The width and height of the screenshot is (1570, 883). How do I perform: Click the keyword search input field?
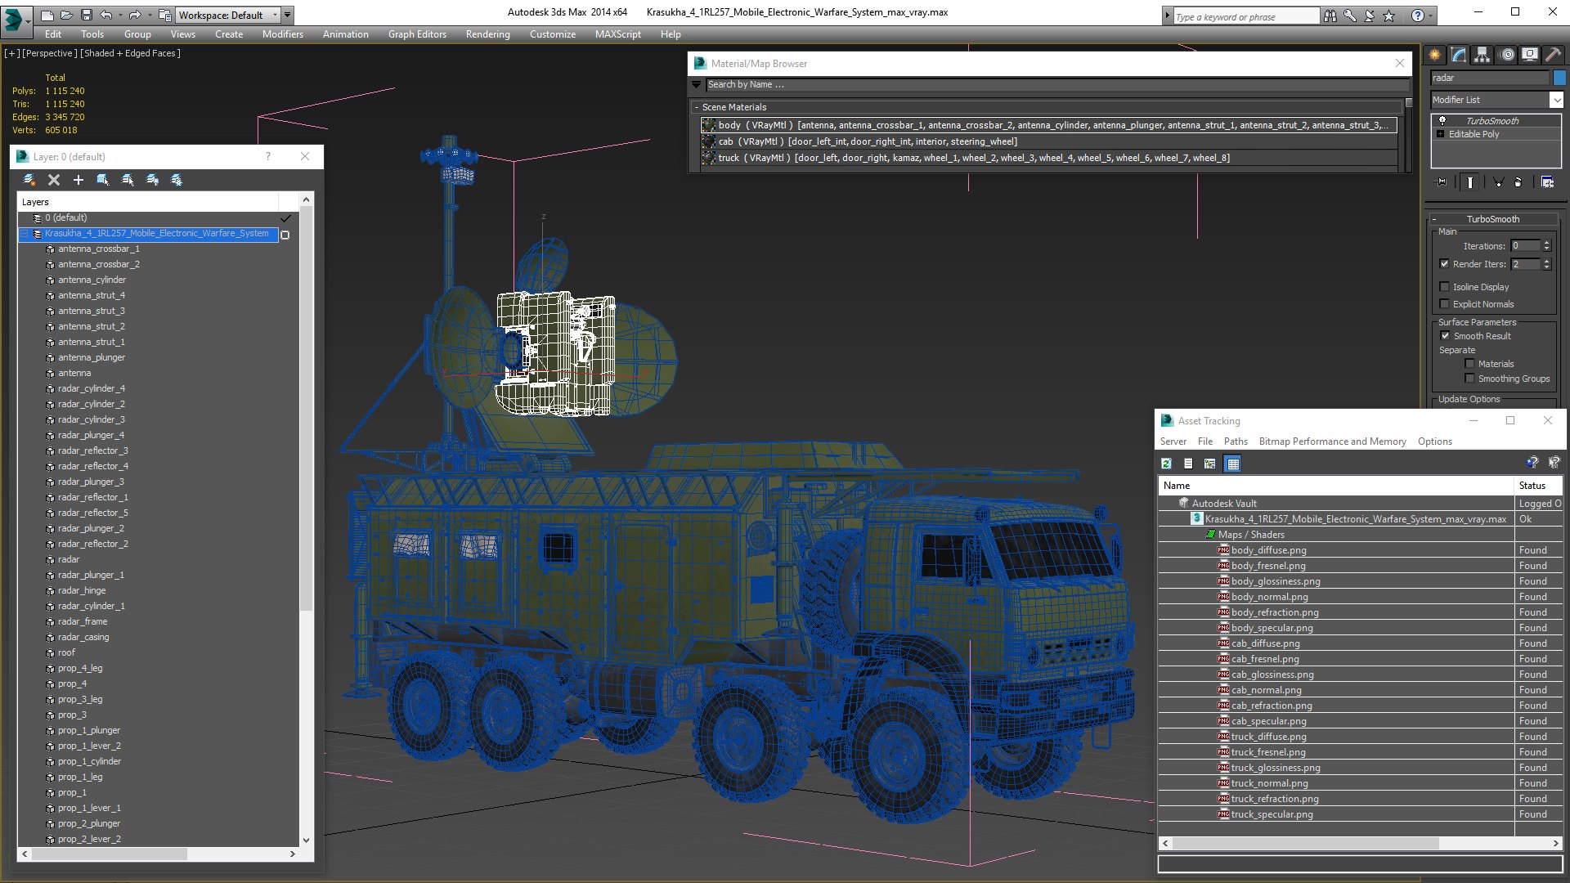pyautogui.click(x=1246, y=16)
